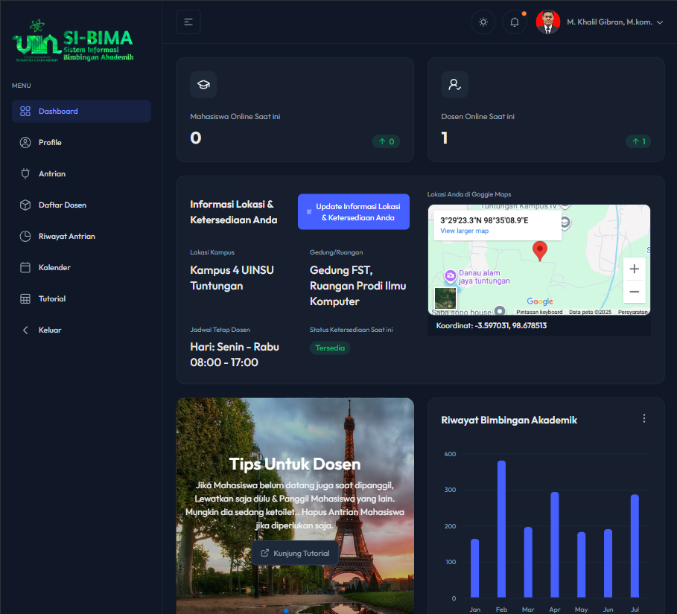
Task: Open the Riwayat Bimbingan Akademik options menu
Action: pos(643,418)
